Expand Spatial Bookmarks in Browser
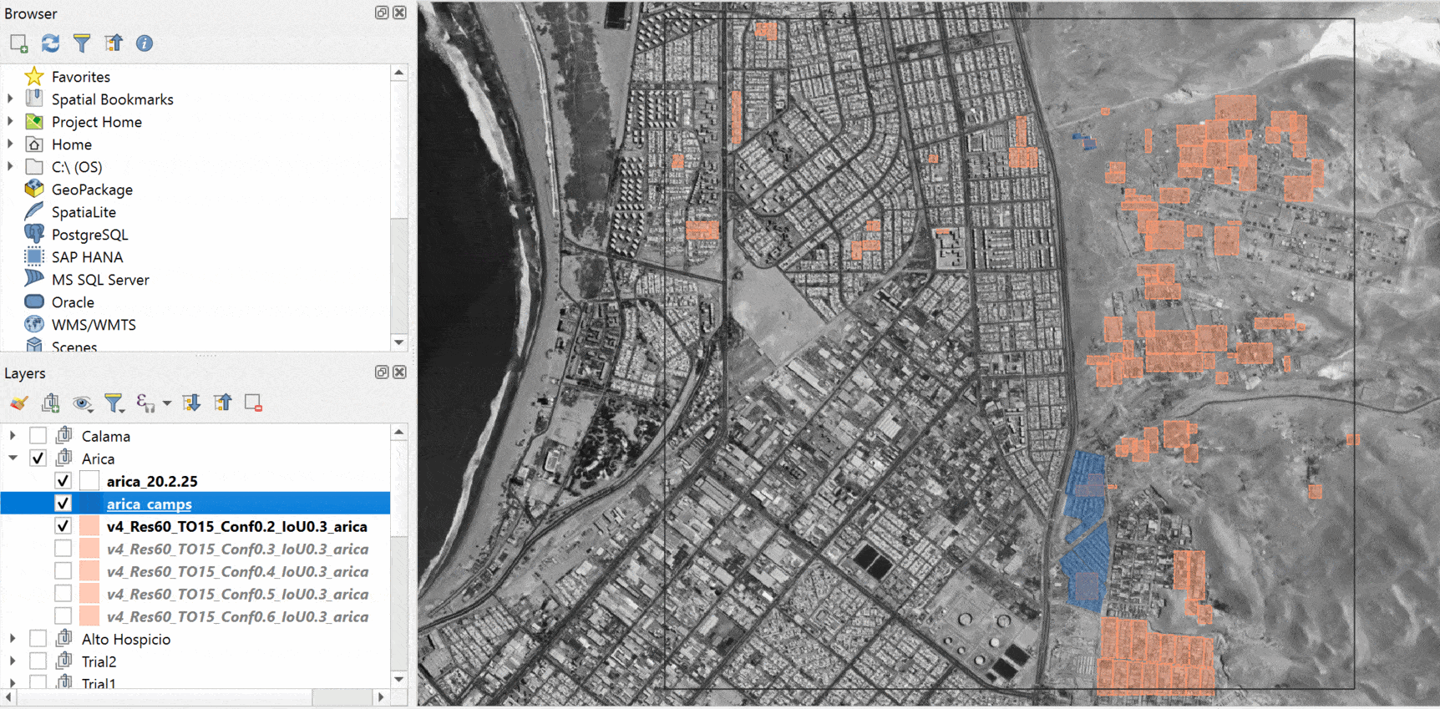This screenshot has height=709, width=1440. tap(11, 99)
